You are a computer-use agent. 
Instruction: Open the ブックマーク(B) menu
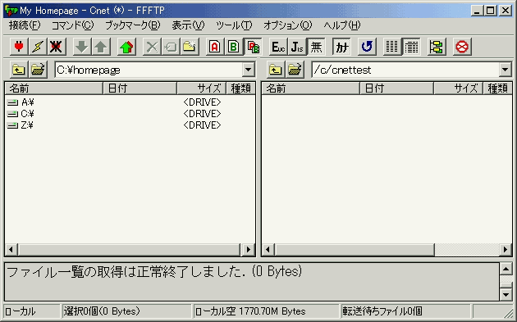[133, 25]
